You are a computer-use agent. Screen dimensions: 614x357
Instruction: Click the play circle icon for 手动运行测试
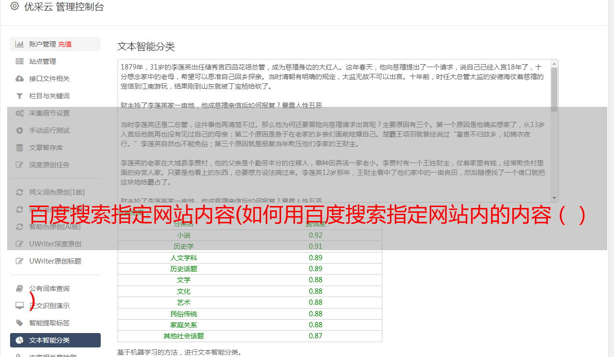[x=20, y=130]
